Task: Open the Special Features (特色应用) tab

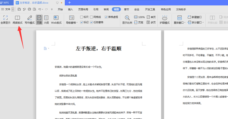Action: coord(166,9)
